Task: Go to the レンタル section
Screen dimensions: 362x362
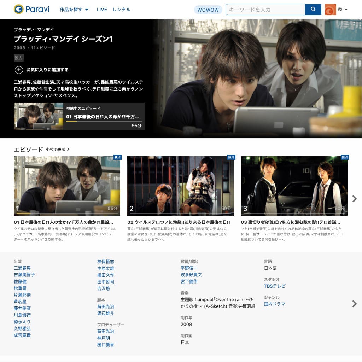Action: tap(122, 10)
